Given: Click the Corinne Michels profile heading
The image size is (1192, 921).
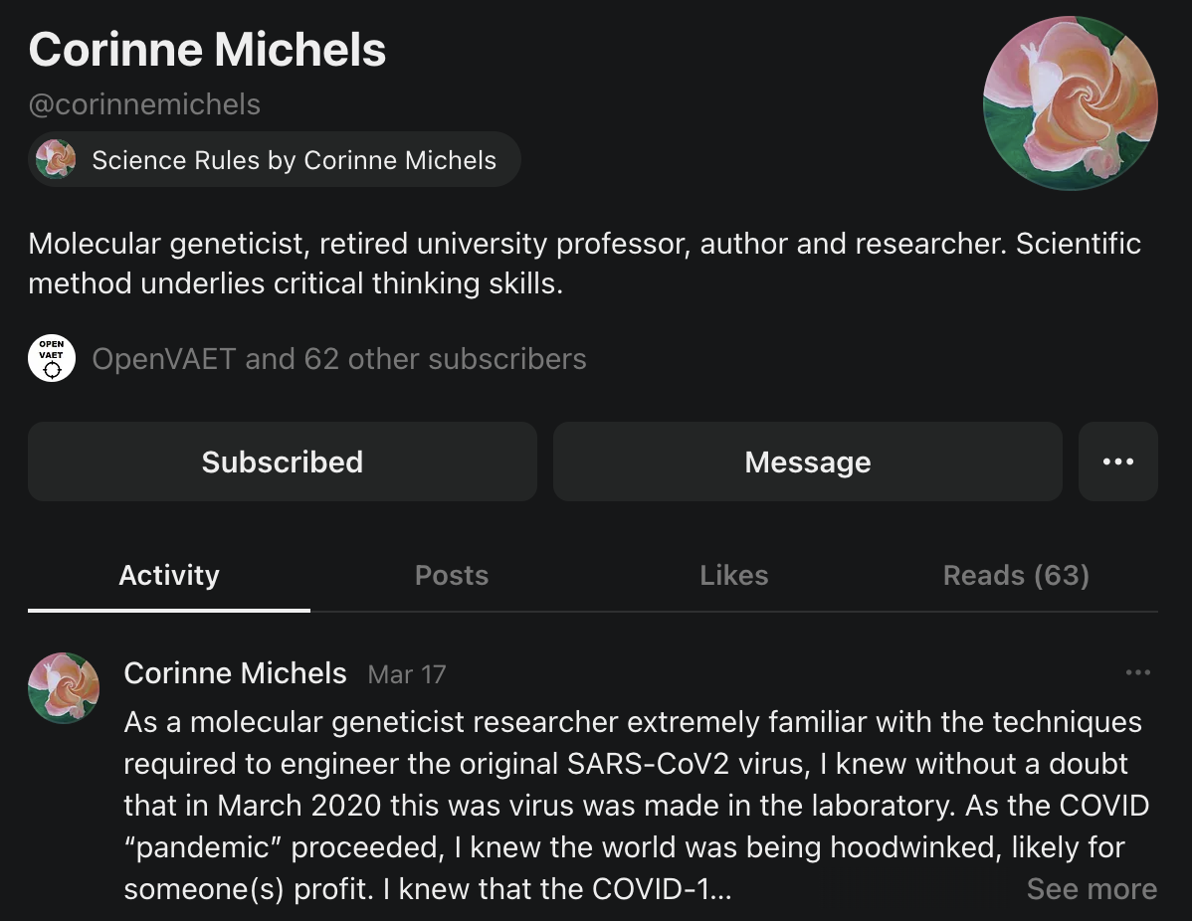Looking at the screenshot, I should point(207,50).
